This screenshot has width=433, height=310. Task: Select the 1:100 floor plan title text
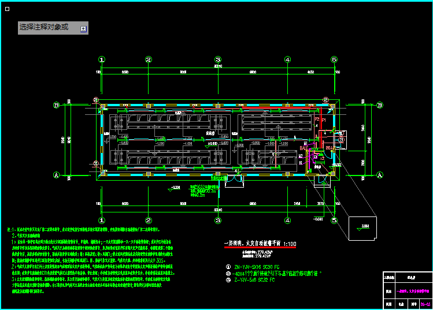point(260,244)
